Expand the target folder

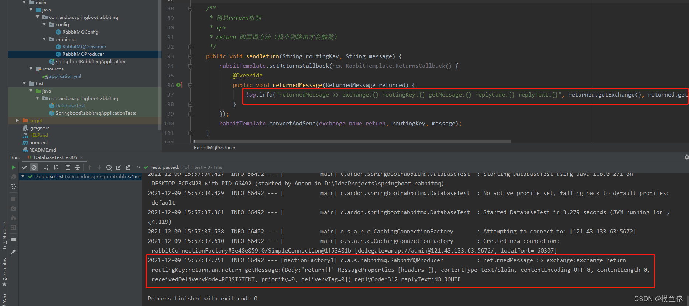pos(17,121)
